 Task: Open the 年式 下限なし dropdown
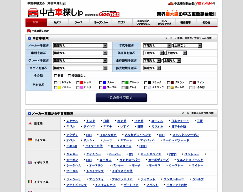tap(157, 45)
